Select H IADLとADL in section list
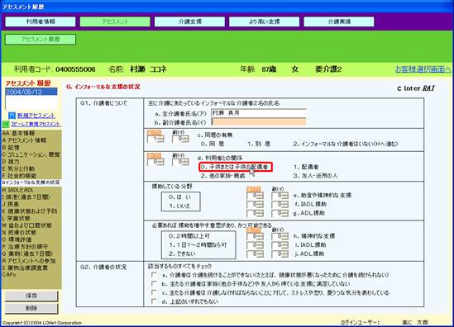The width and height of the screenshot is (454, 327). click(18, 190)
